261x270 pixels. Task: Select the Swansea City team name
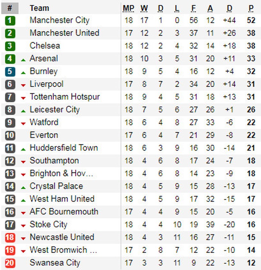tap(55, 263)
